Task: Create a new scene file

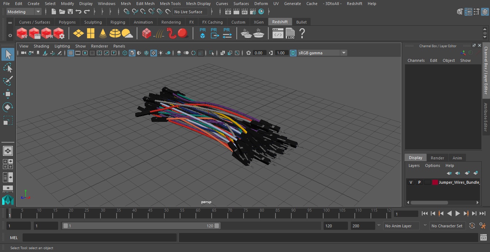Action: (54, 12)
